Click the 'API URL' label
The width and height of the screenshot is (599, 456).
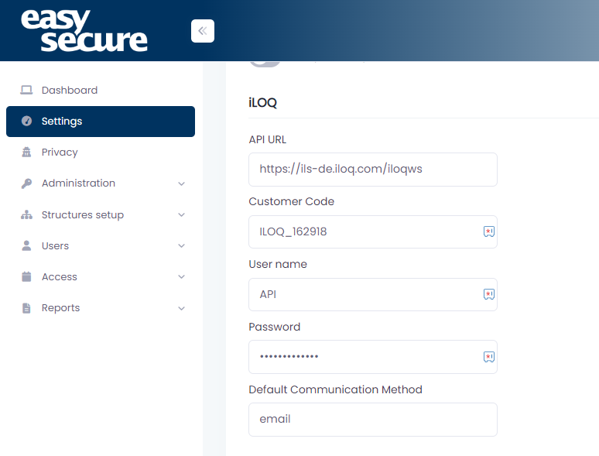pos(268,139)
